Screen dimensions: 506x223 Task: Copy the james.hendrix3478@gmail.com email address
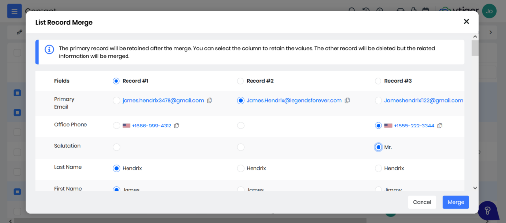(x=210, y=101)
